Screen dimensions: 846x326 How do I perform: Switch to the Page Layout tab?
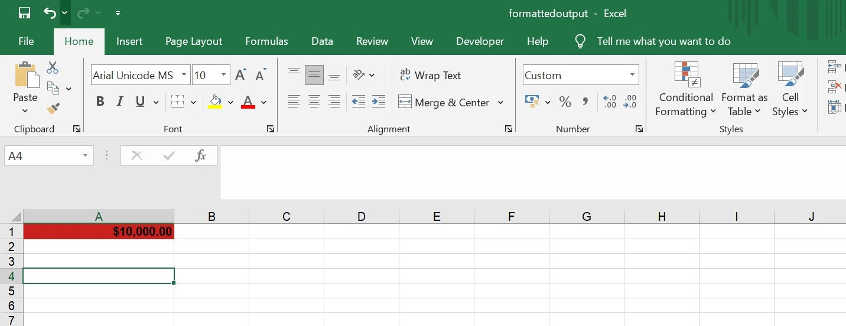click(x=193, y=41)
